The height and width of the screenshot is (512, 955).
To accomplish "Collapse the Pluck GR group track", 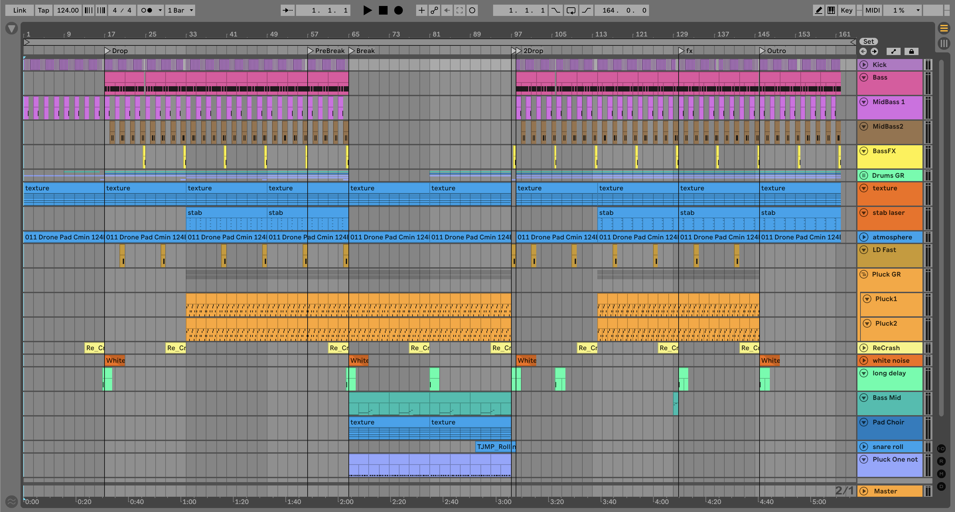I will pos(864,275).
